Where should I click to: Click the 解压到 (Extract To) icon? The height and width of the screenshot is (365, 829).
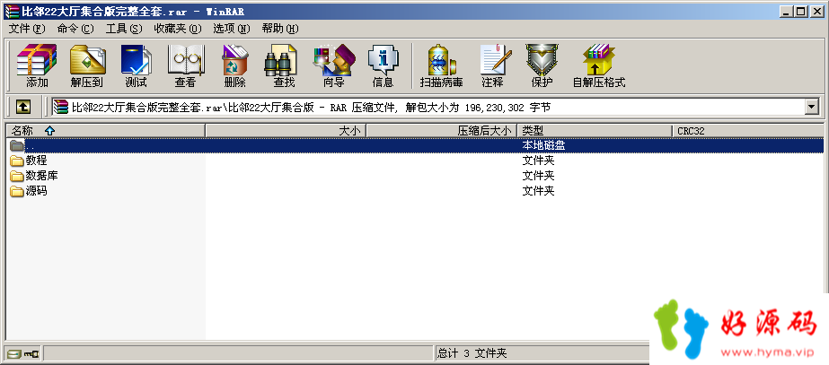point(87,66)
